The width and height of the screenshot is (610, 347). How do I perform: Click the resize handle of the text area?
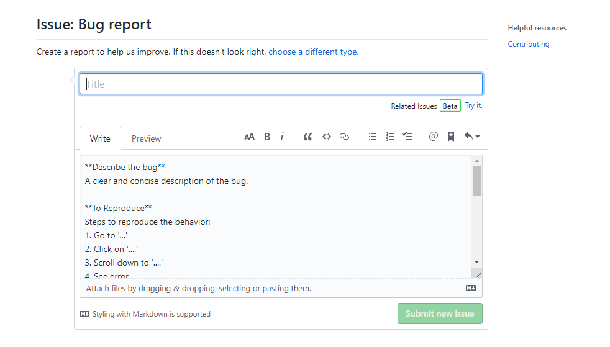[x=478, y=274]
